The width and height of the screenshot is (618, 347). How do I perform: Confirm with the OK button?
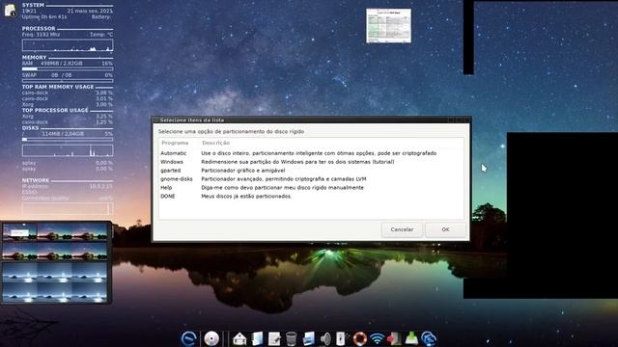coord(445,229)
